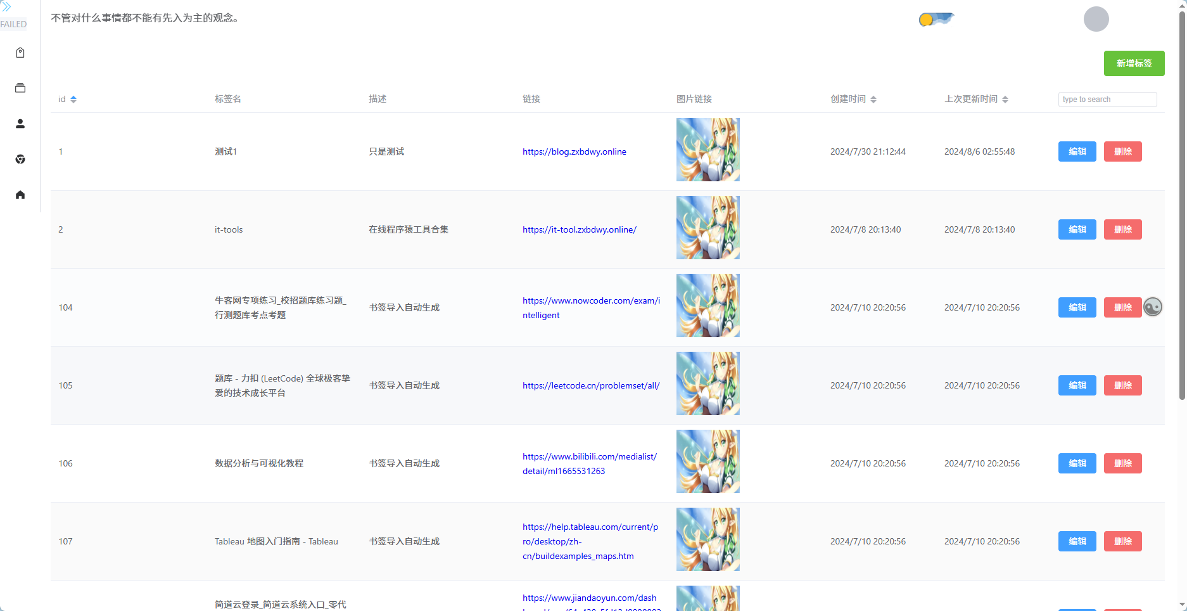
Task: Edit the 测试1 tag row
Action: click(x=1077, y=151)
